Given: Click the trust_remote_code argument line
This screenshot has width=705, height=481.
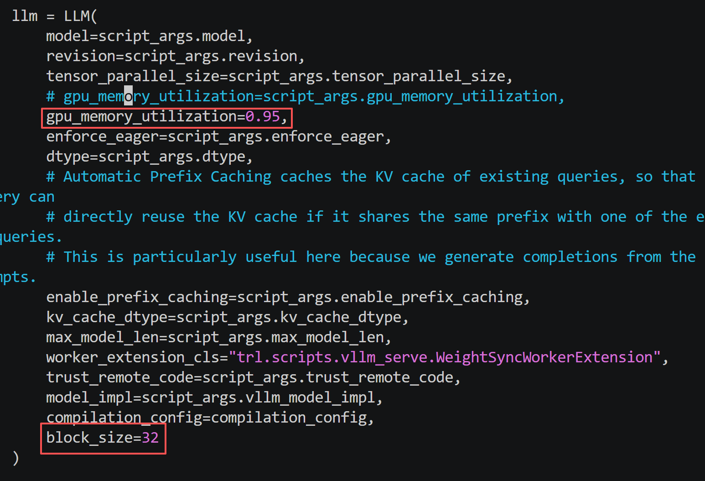Looking at the screenshot, I should [x=253, y=377].
